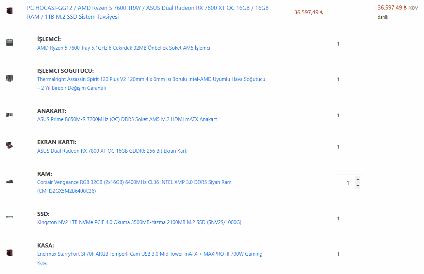
Task: Click the Enermax case thumbnail image
Action: click(x=10, y=253)
